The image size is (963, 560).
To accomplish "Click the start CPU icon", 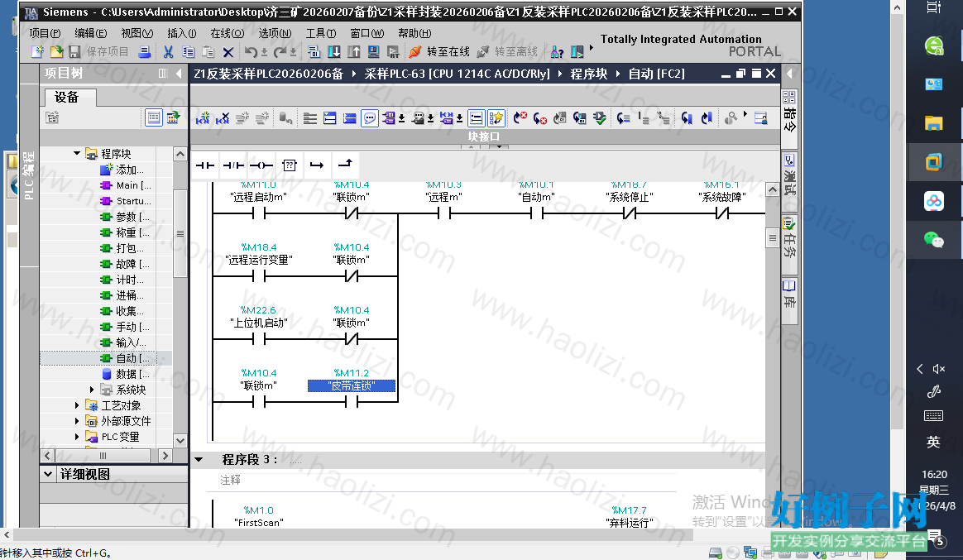I will pos(577,51).
